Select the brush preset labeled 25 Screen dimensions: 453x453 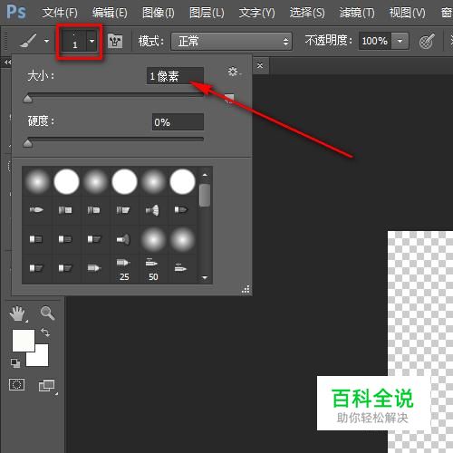click(x=124, y=269)
